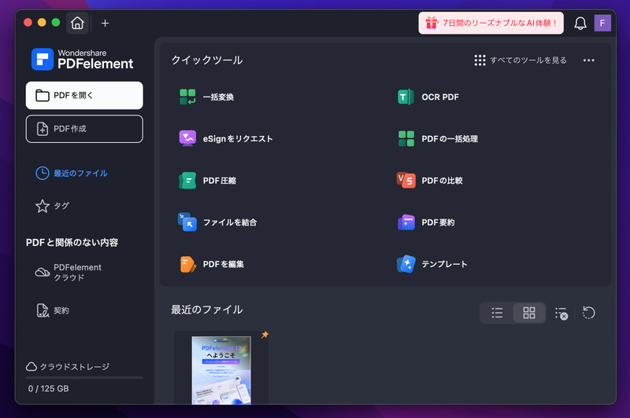Switch recent files to grid view

(529, 313)
